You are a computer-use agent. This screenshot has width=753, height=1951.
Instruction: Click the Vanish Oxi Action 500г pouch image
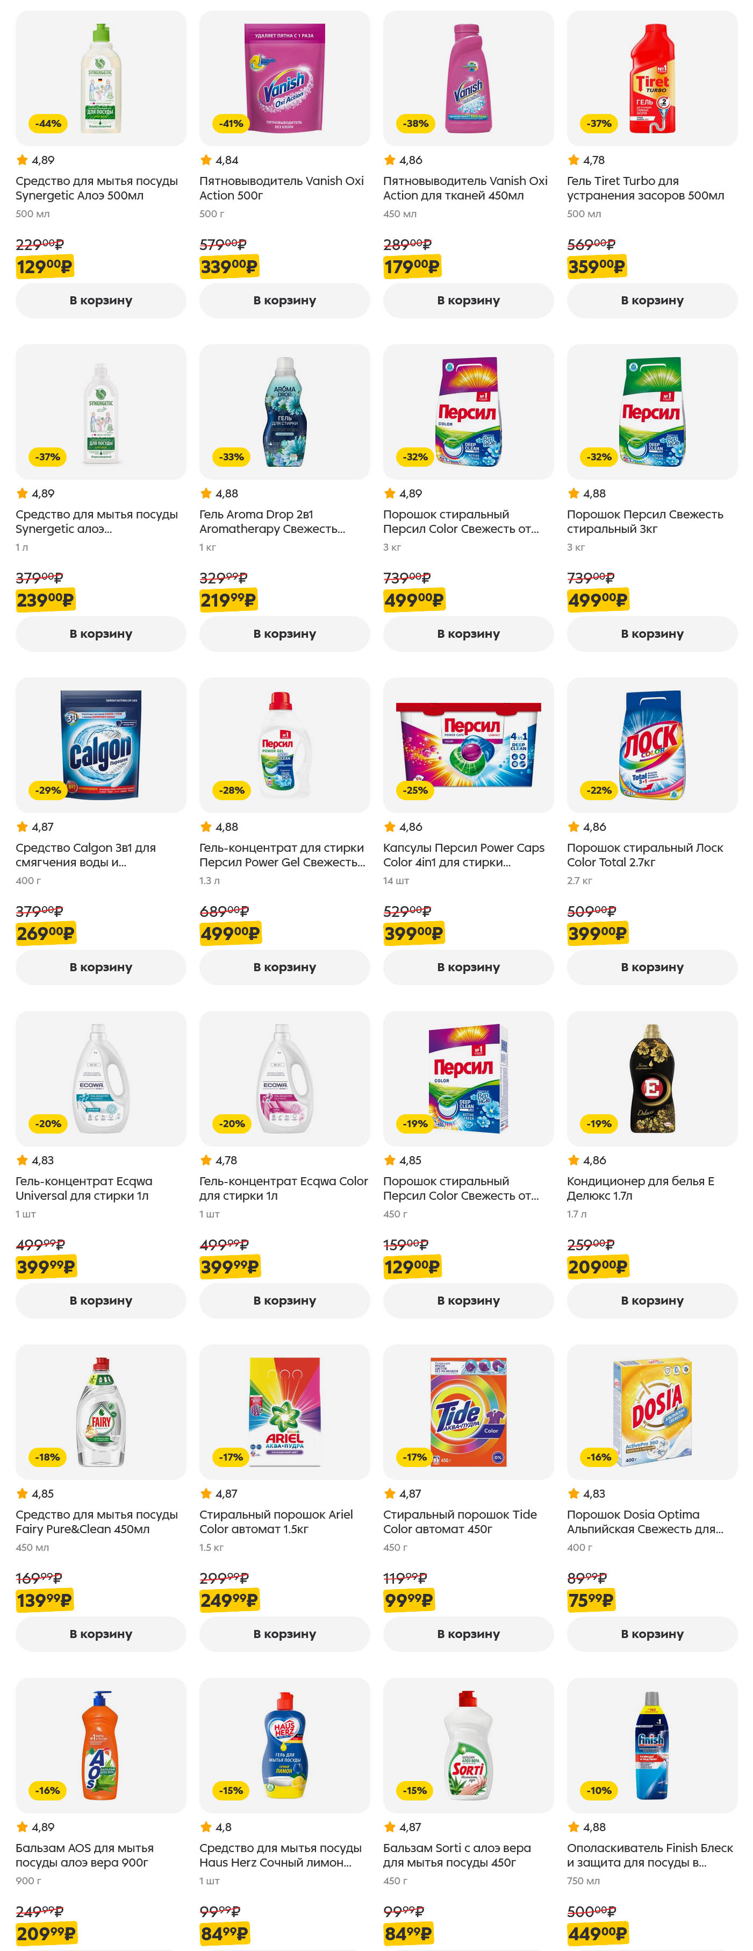(x=284, y=79)
